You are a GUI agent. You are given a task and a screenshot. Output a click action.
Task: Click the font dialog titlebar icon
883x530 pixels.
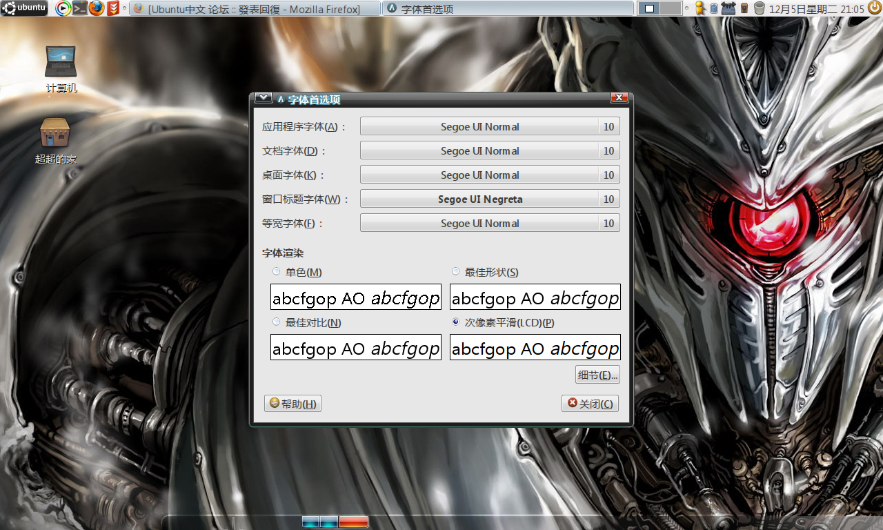(281, 99)
